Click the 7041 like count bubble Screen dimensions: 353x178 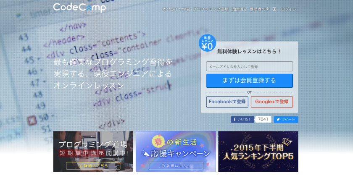click(263, 119)
